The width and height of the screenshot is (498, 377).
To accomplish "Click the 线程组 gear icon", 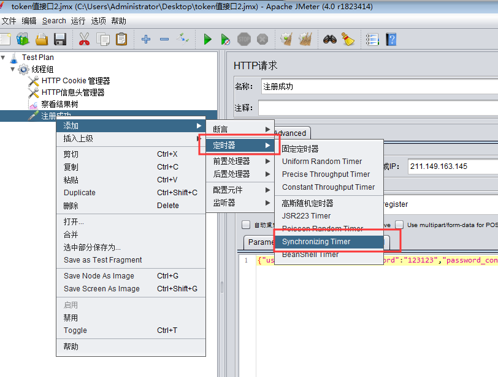I will pos(23,69).
